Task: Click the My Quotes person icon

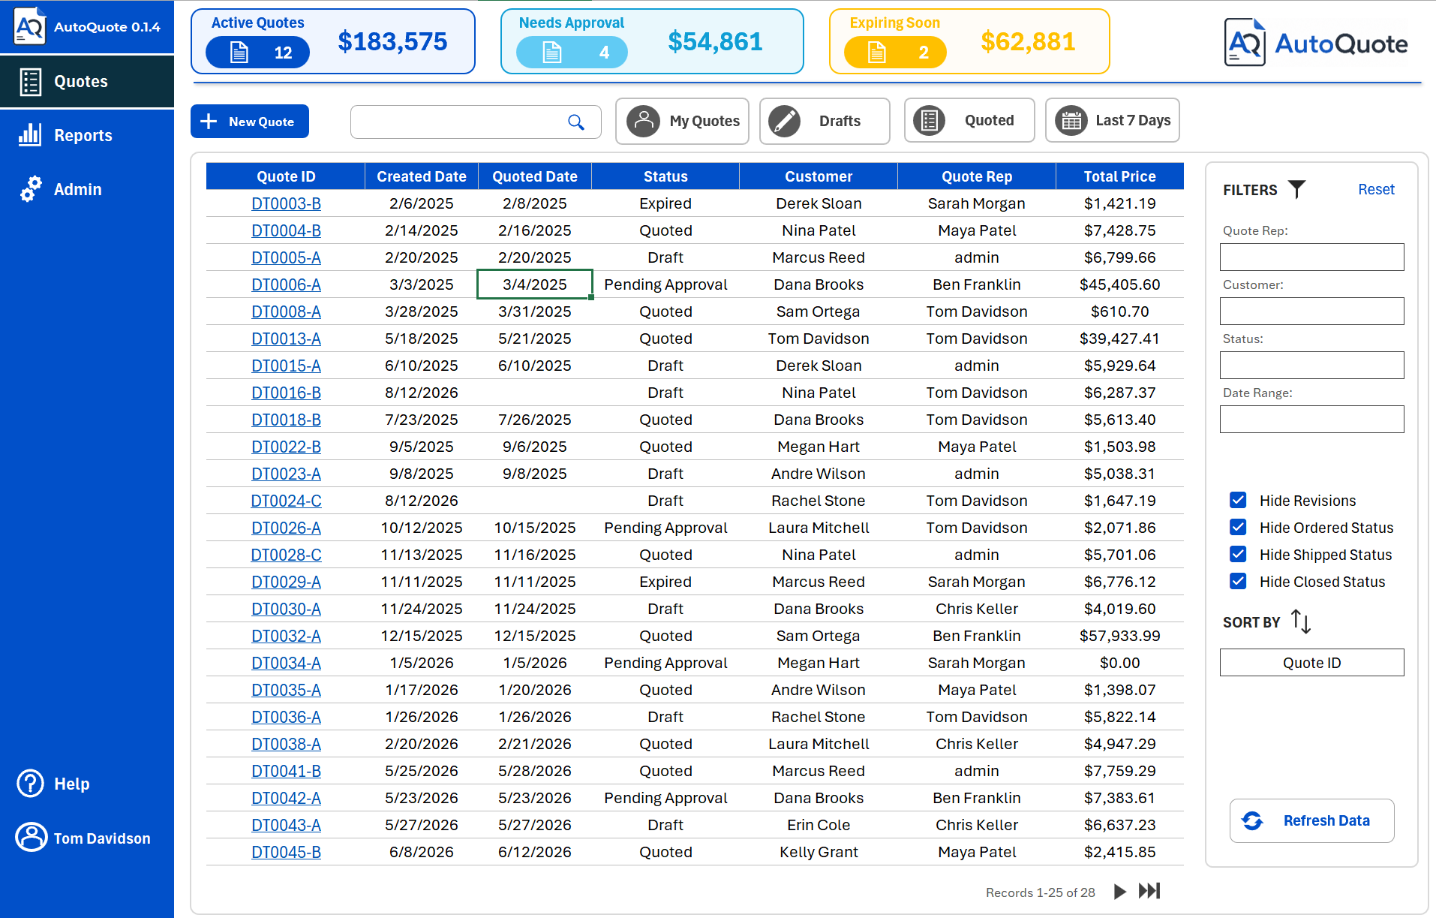Action: click(x=643, y=121)
